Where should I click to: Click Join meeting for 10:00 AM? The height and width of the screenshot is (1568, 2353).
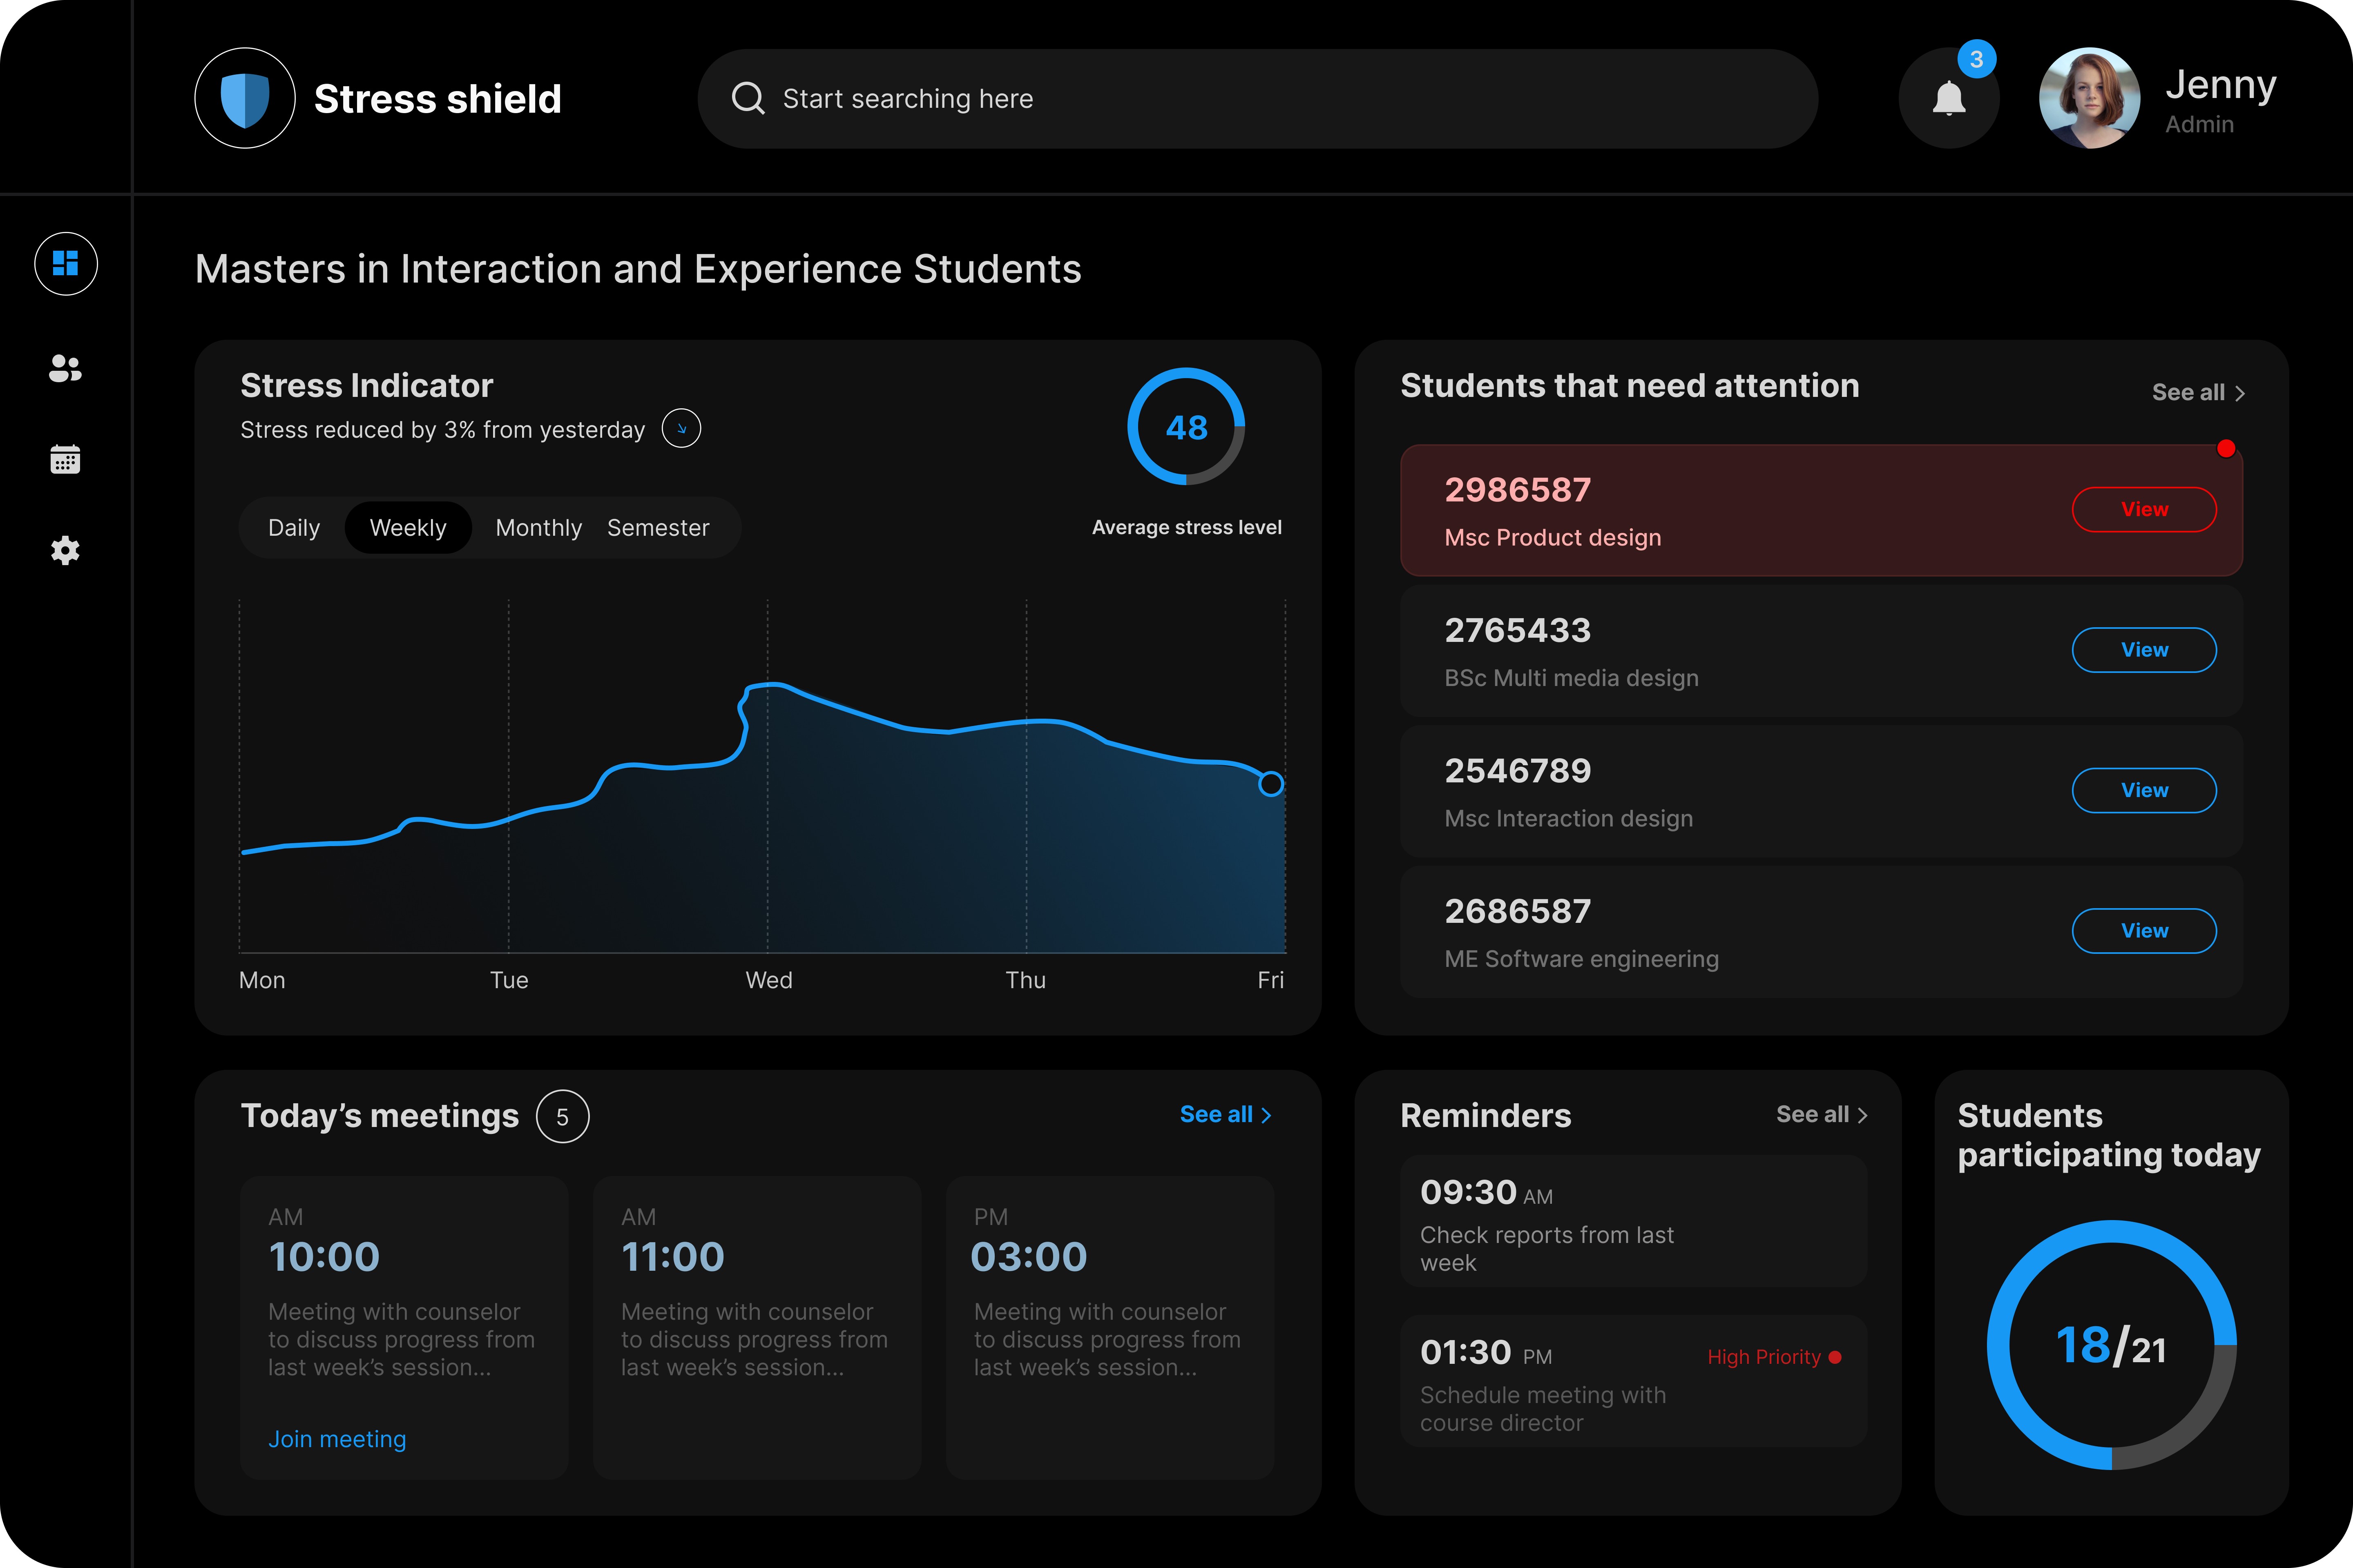point(337,1439)
